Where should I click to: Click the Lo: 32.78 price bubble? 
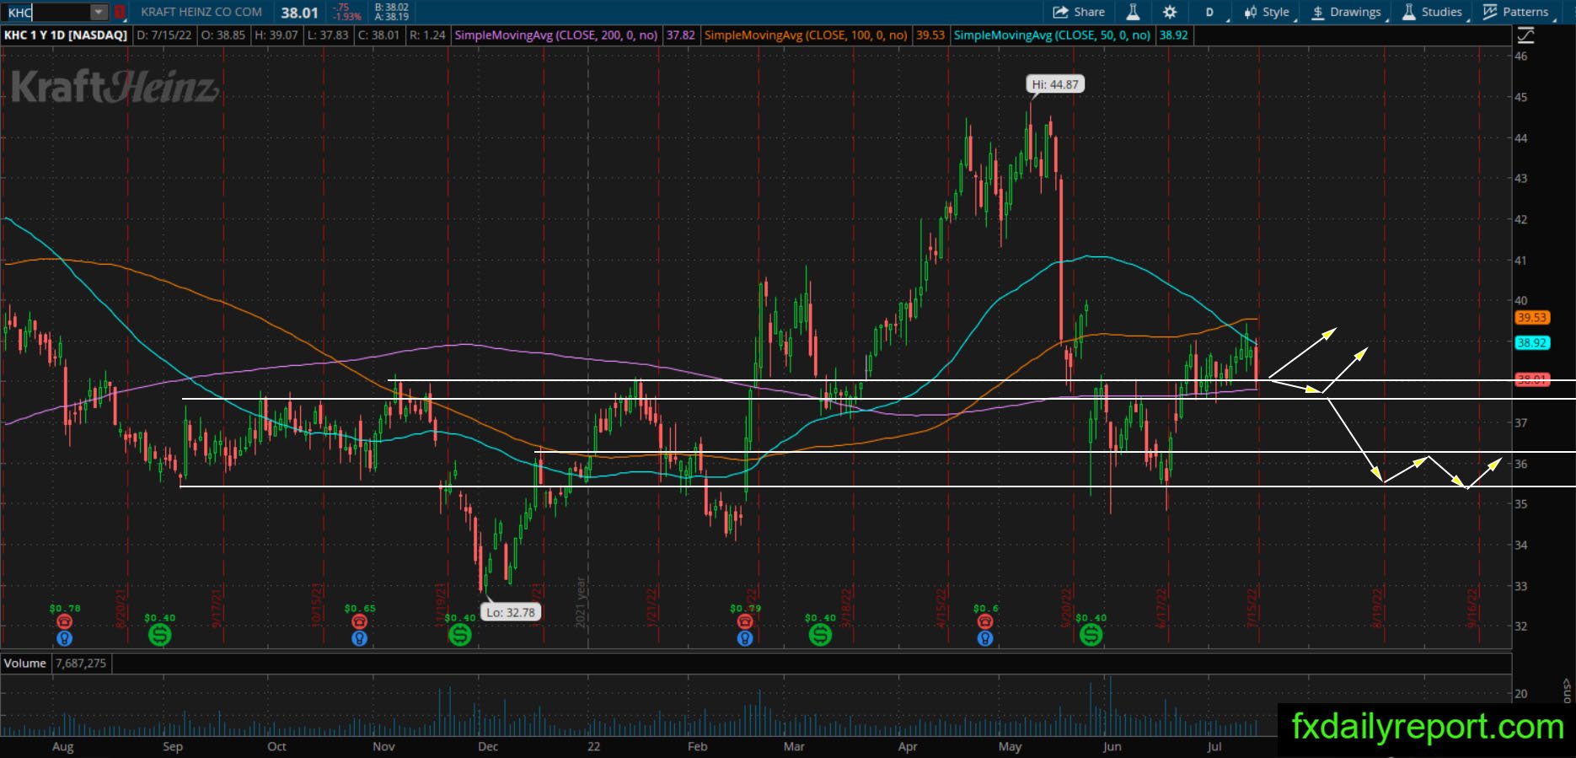pos(512,612)
